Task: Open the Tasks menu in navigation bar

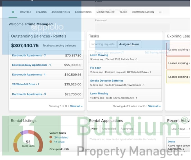Action: coord(123,12)
